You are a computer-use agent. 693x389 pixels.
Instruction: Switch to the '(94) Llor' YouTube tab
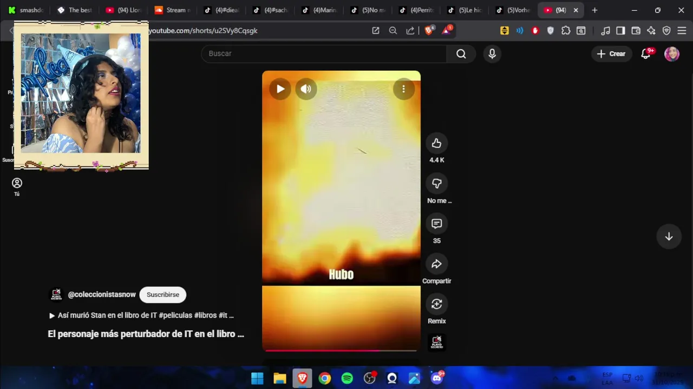point(124,10)
